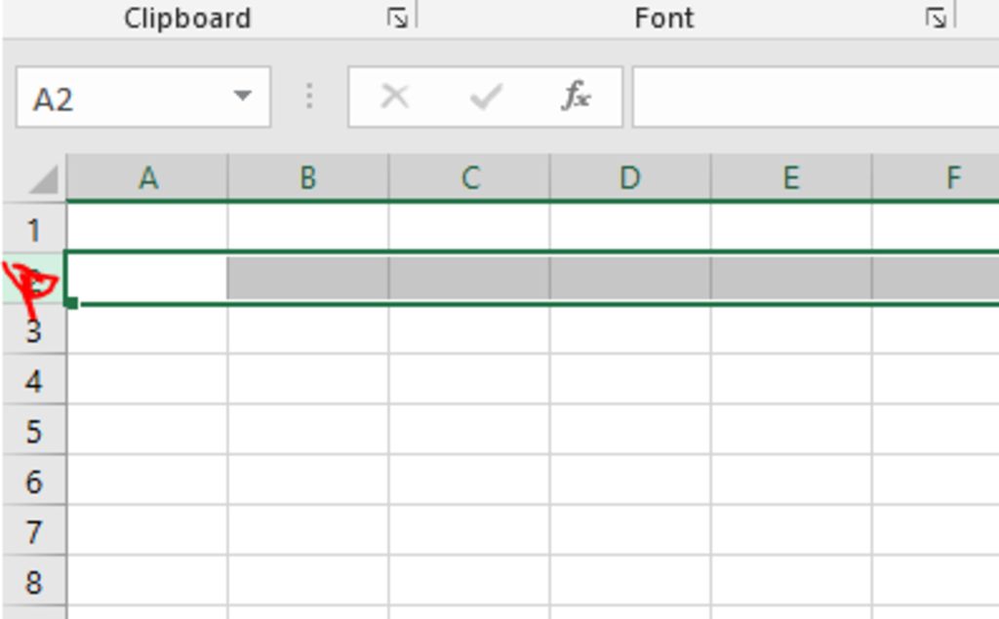Open the Font dialog launcher
This screenshot has height=619, width=999.
click(x=936, y=18)
